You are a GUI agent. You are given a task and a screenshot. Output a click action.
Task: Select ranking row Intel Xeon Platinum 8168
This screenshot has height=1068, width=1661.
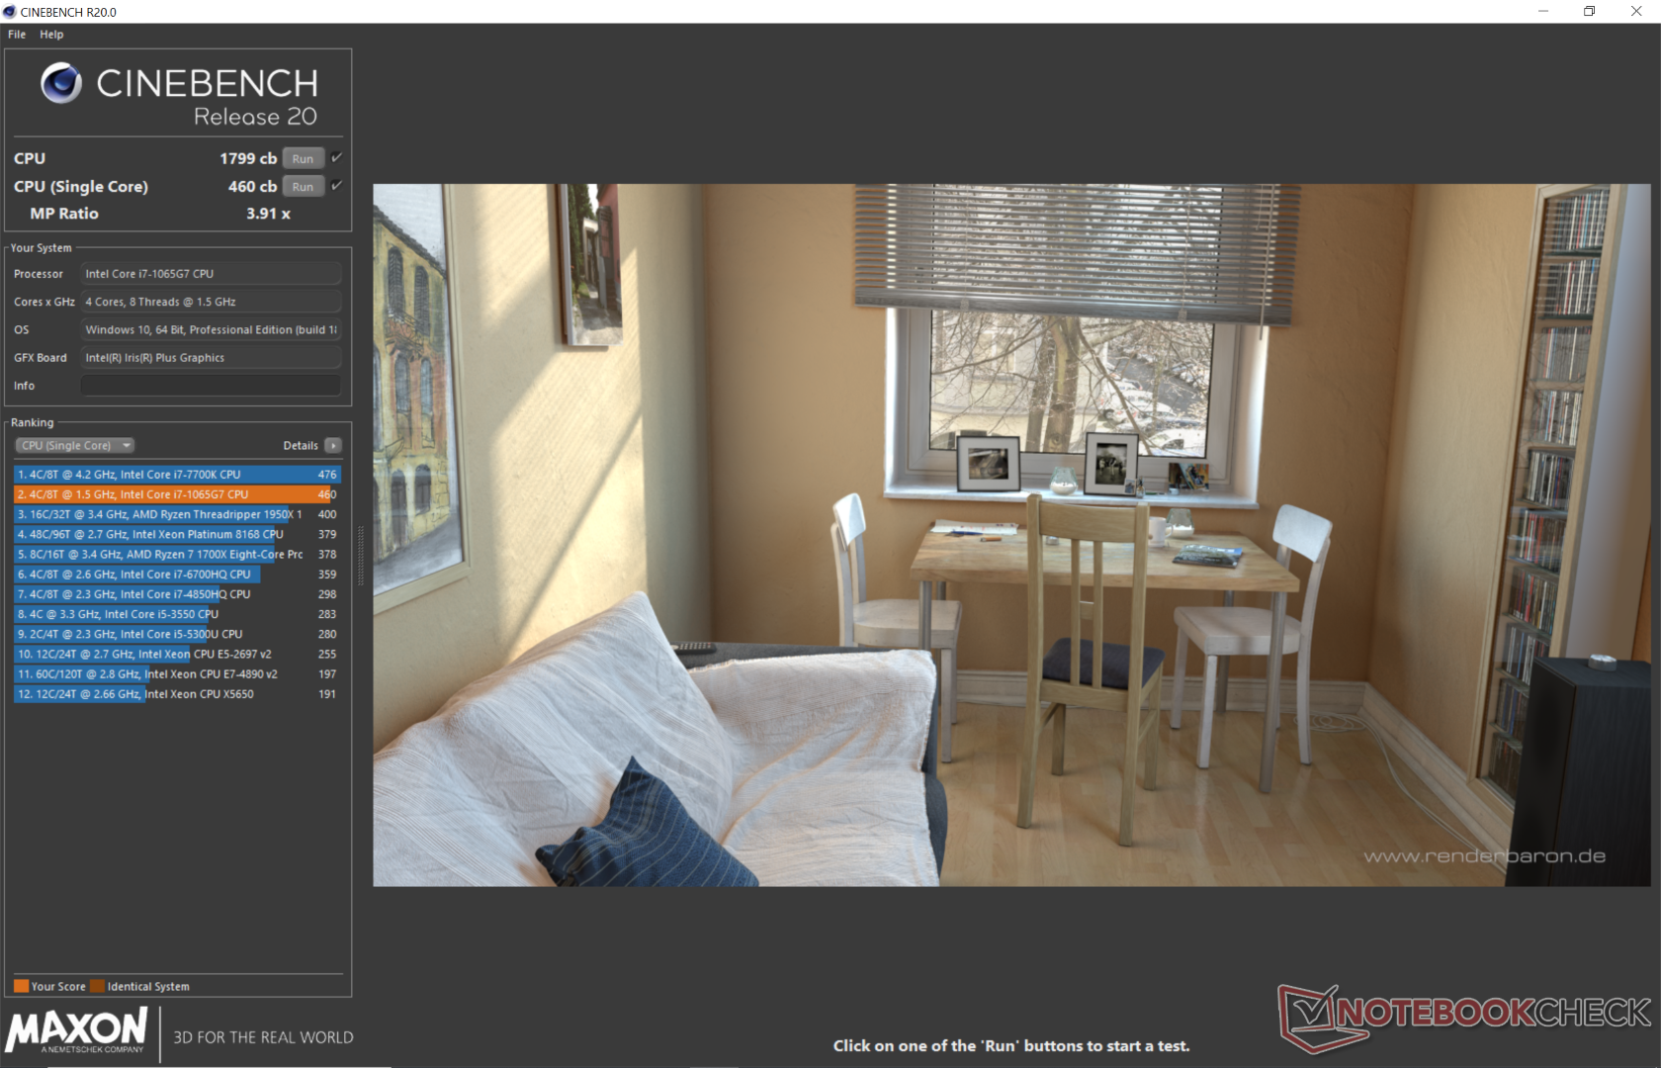178,534
